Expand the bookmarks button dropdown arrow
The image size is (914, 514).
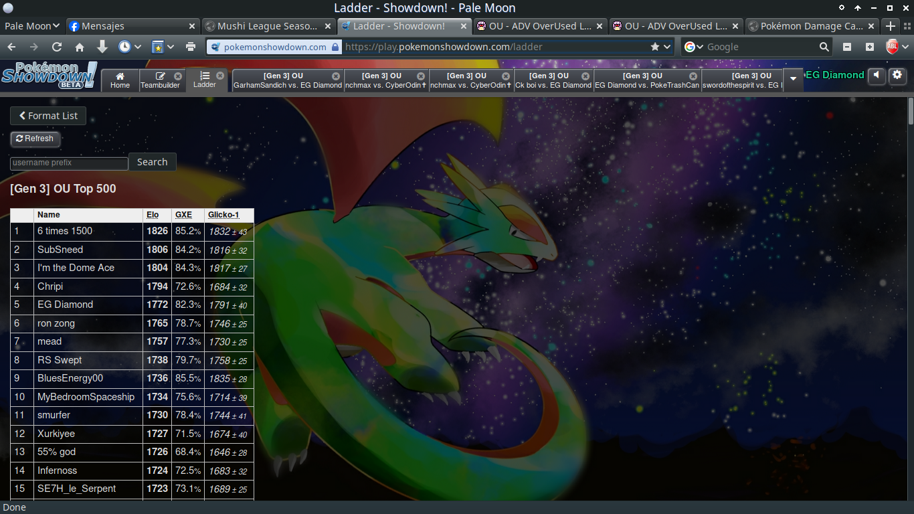[x=171, y=47]
